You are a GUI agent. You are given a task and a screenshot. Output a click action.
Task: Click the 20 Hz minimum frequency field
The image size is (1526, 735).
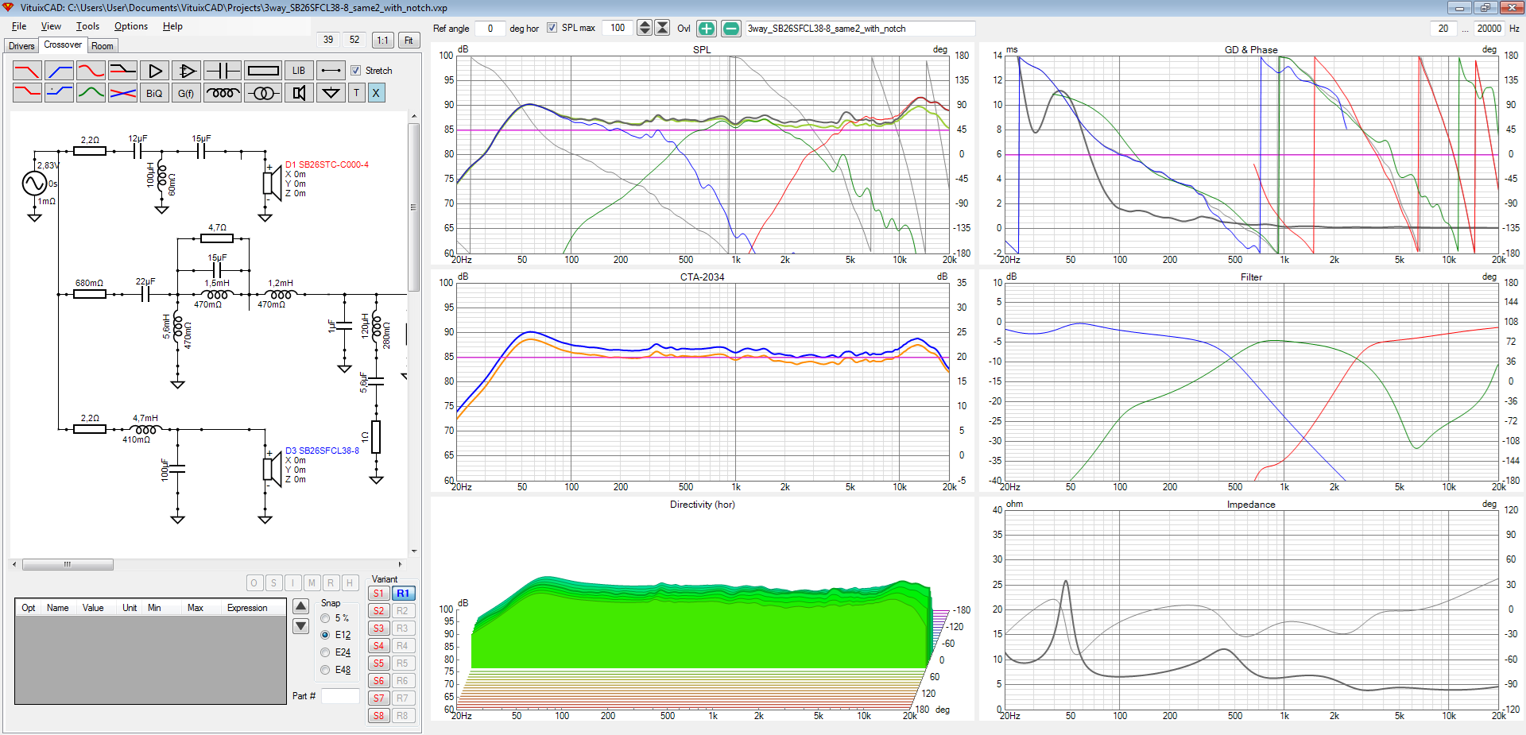[1443, 29]
